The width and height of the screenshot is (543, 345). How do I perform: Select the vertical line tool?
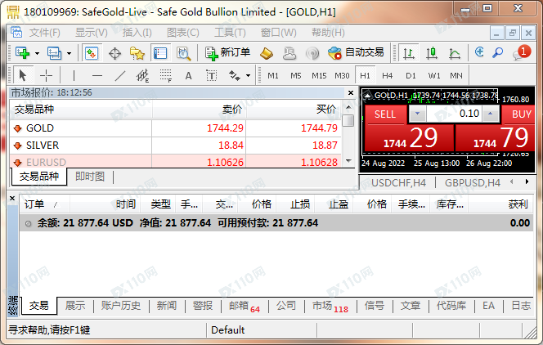coord(74,75)
